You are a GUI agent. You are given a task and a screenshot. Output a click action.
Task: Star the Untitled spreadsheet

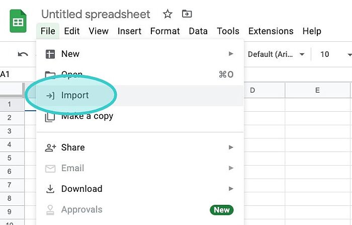point(167,14)
